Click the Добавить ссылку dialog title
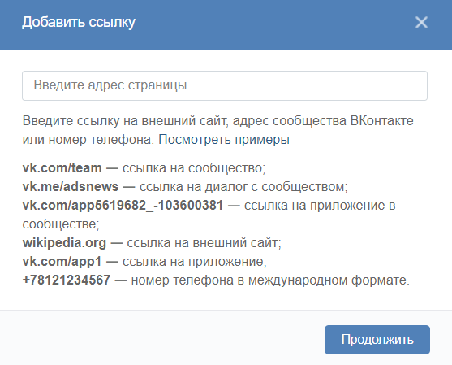Viewport: 452px width, 365px height. pyautogui.click(x=79, y=22)
